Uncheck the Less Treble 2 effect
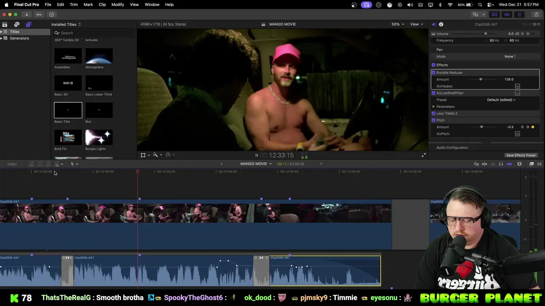This screenshot has height=306, width=545. point(433,113)
